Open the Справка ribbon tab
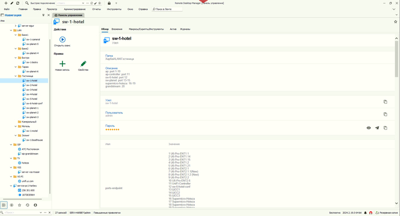The height and width of the screenshot is (216, 400). coord(143,9)
